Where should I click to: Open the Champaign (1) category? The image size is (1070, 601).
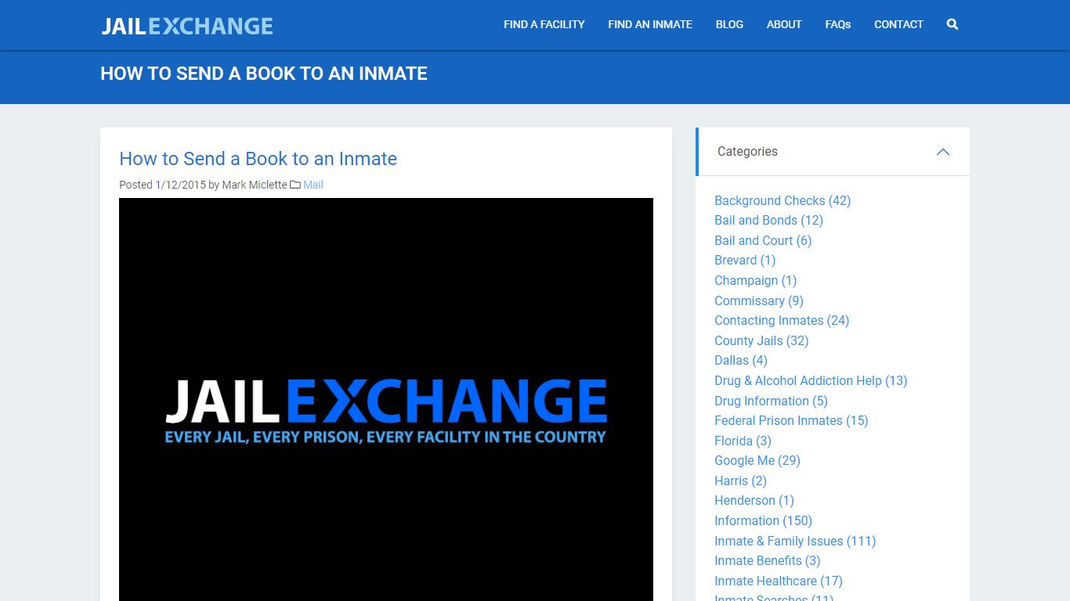pyautogui.click(x=755, y=280)
